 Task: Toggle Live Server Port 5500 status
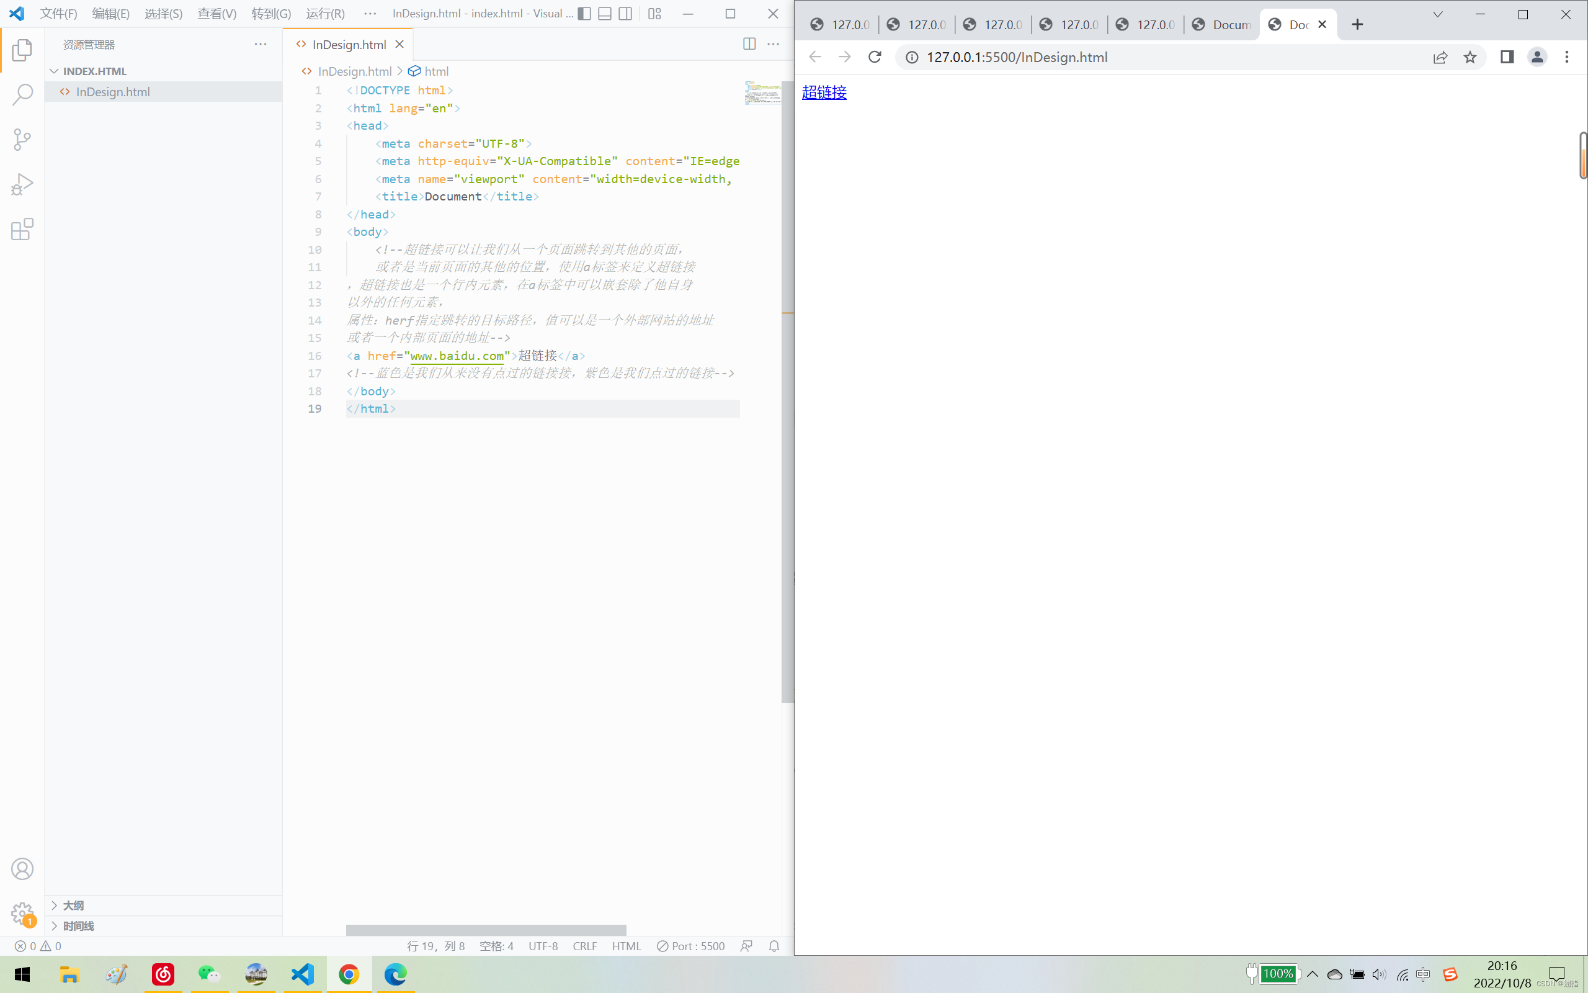[x=691, y=946]
